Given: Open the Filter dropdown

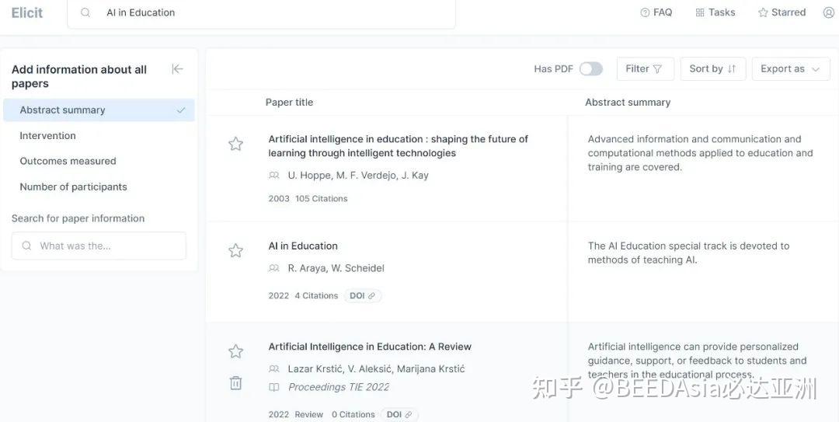Looking at the screenshot, I should coord(644,69).
